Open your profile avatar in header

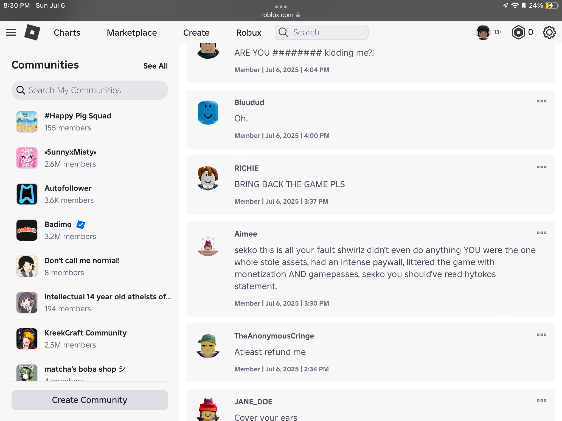(483, 32)
